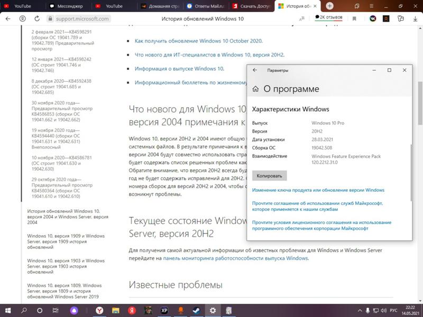The image size is (423, 317).
Task: Close the История обновлений tab
Action: coord(315,6)
